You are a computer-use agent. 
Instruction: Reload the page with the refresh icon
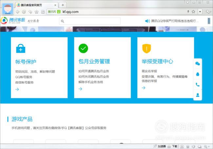pos(24,12)
